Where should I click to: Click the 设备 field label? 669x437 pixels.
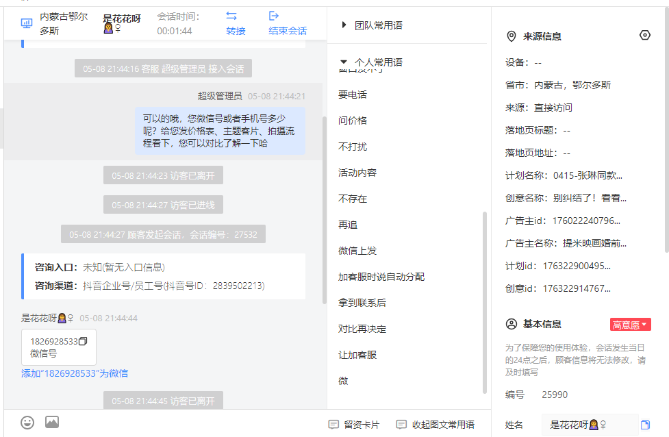517,62
